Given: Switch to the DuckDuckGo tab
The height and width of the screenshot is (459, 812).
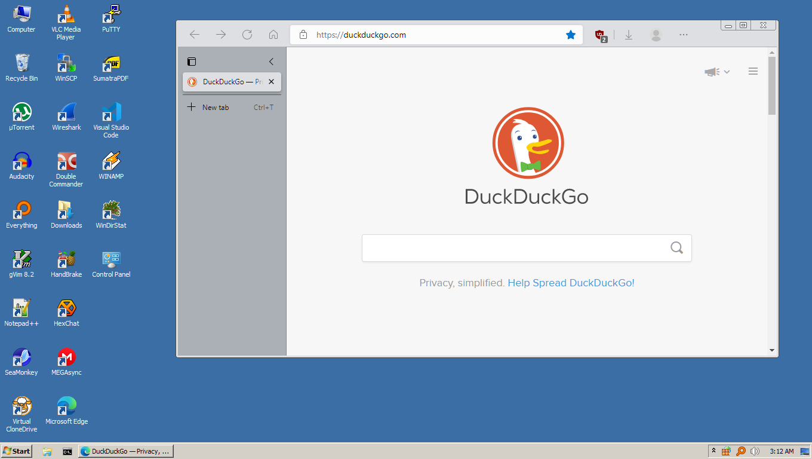Looking at the screenshot, I should click(232, 82).
